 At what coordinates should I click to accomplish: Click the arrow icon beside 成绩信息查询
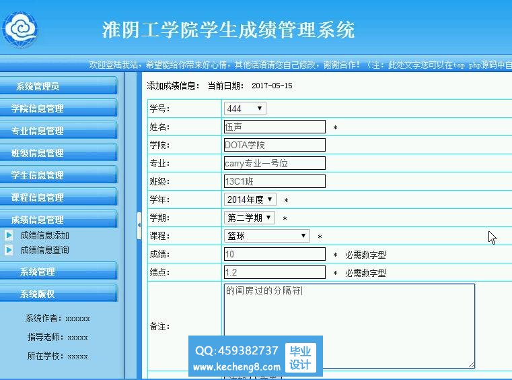(9, 250)
